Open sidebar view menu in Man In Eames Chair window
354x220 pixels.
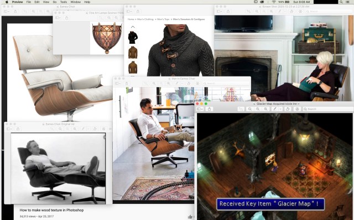click(118, 84)
